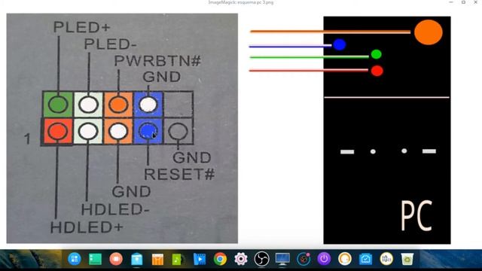Image resolution: width=482 pixels, height=271 pixels.
Task: Minimize the ImageMagick window
Action: pos(451,2)
